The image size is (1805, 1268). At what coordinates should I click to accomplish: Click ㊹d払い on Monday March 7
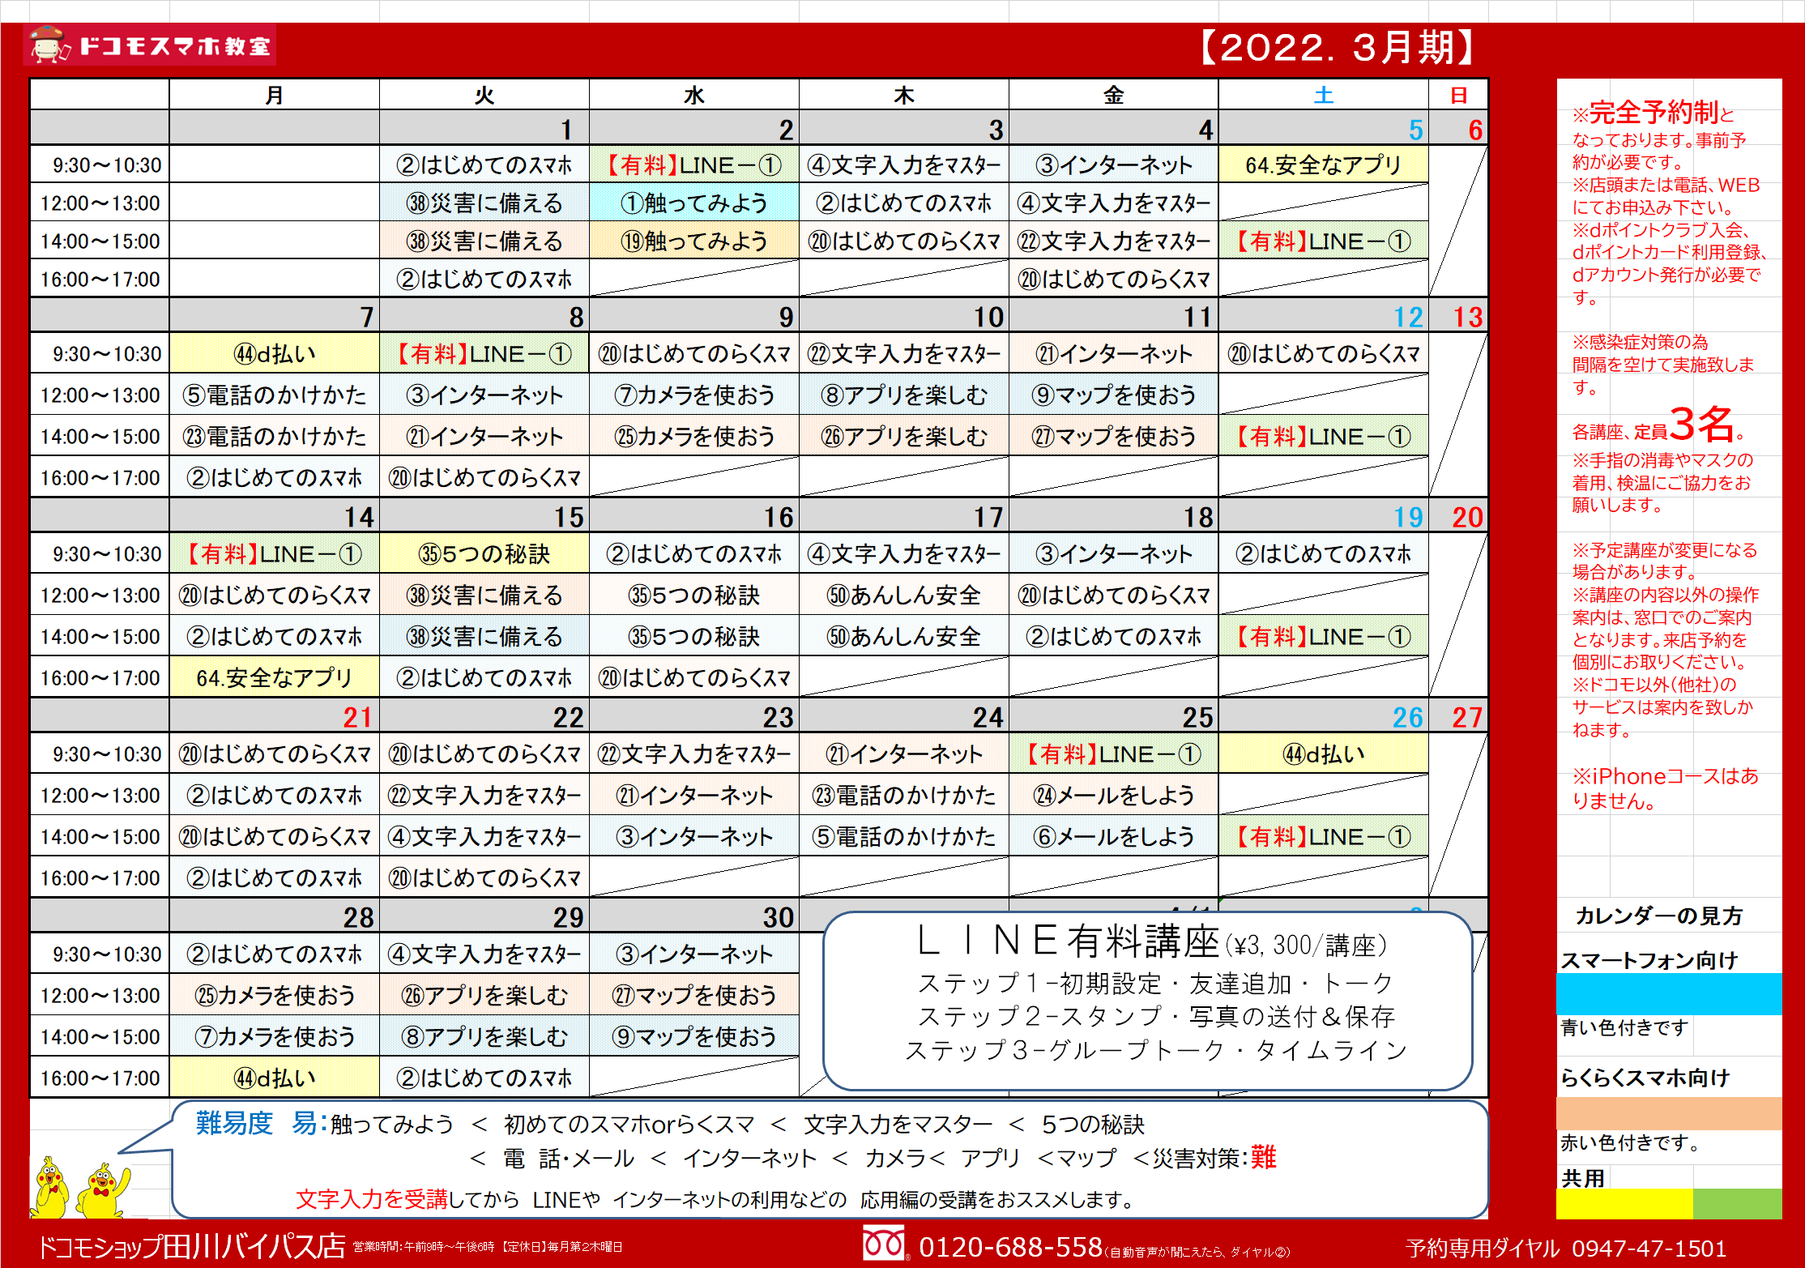275,354
